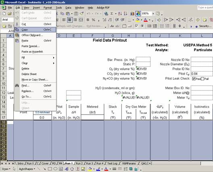Click the Forms toolbar Check Box control

point(136,26)
